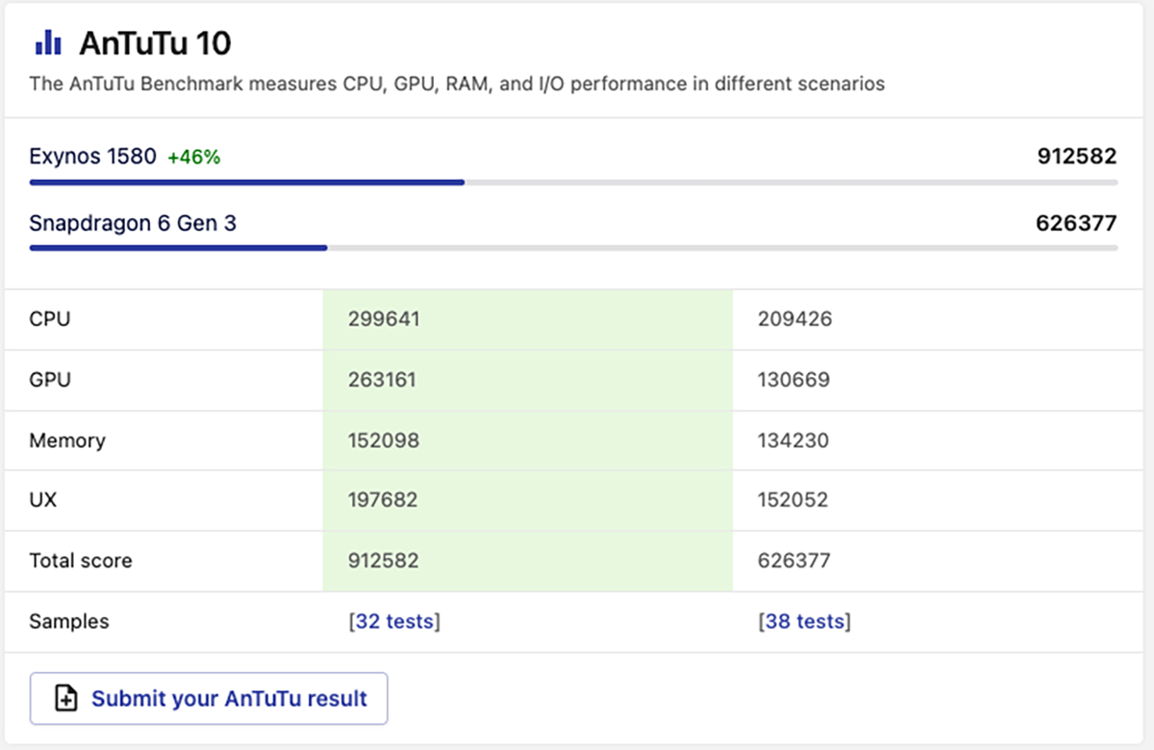Select the Exynos UX score 197682
The image size is (1154, 750).
click(384, 501)
